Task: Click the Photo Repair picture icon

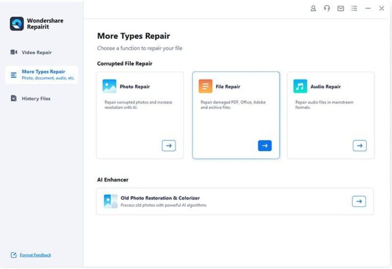Action: 109,86
